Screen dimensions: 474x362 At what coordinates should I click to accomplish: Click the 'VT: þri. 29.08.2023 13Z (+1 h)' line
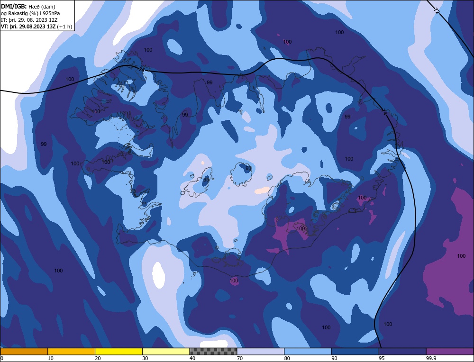pyautogui.click(x=36, y=27)
